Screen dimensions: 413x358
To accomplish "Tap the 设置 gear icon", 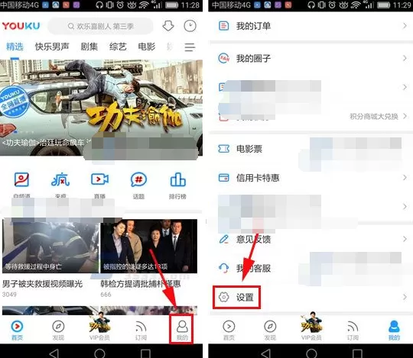I will [223, 297].
